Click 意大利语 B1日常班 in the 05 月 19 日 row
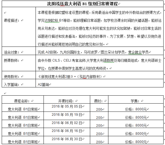 [x=23, y=117]
